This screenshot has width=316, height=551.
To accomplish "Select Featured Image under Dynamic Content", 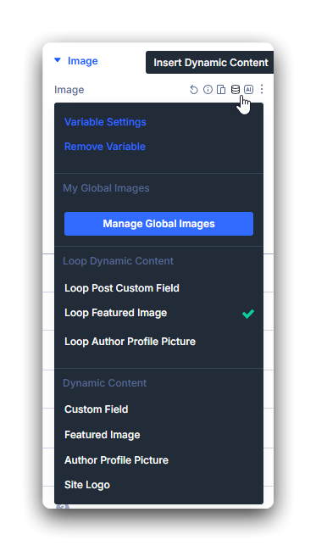I will pos(103,435).
